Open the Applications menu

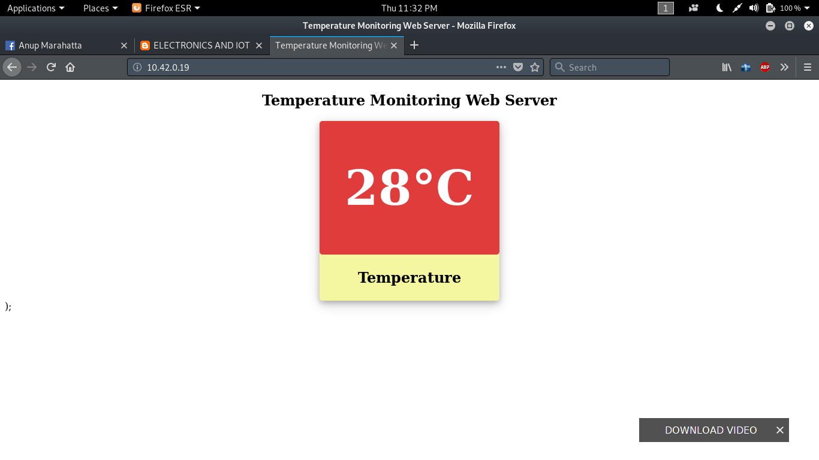coord(32,8)
